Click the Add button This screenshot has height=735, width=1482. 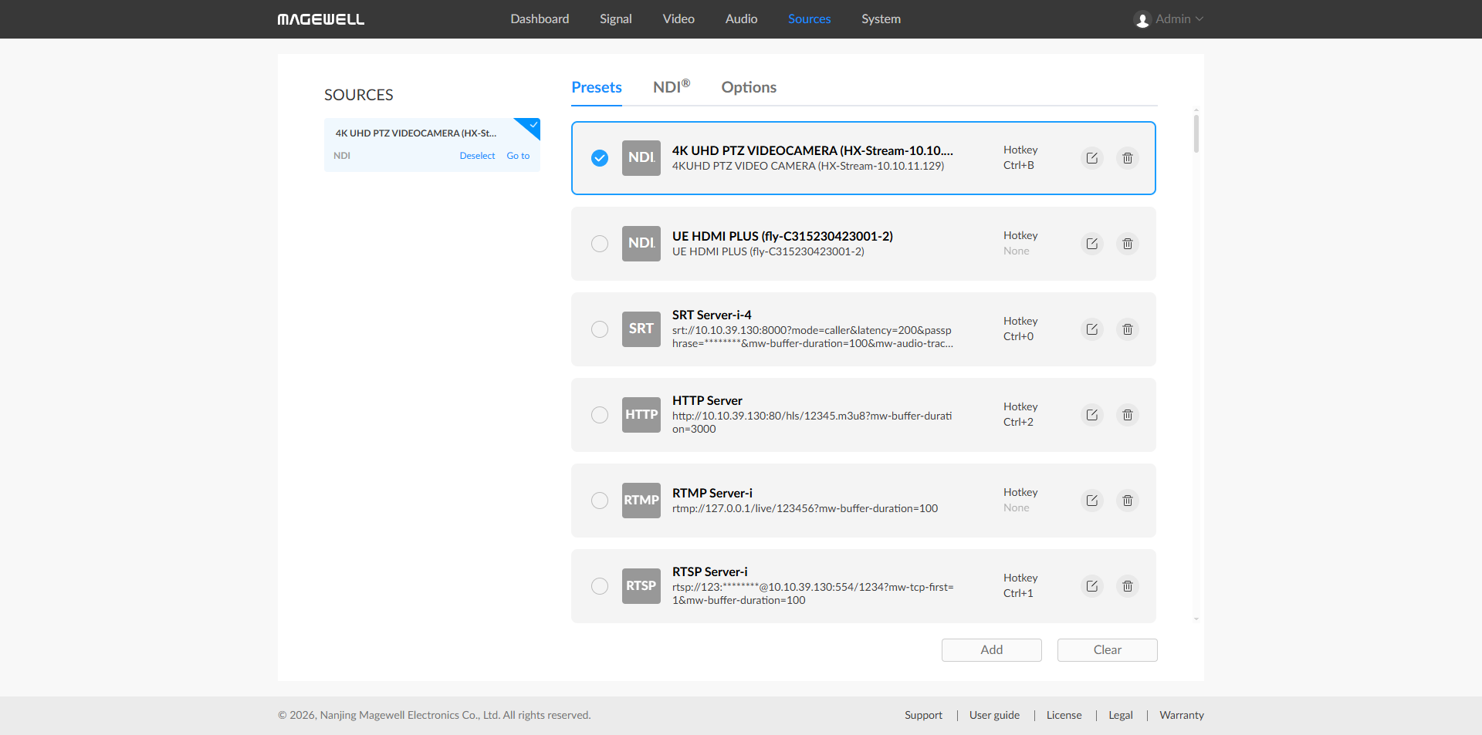pyautogui.click(x=991, y=650)
